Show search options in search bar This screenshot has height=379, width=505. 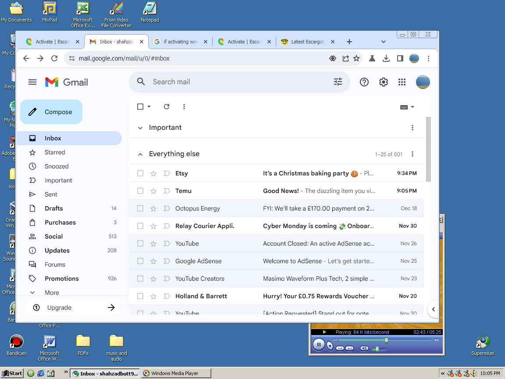(x=338, y=82)
